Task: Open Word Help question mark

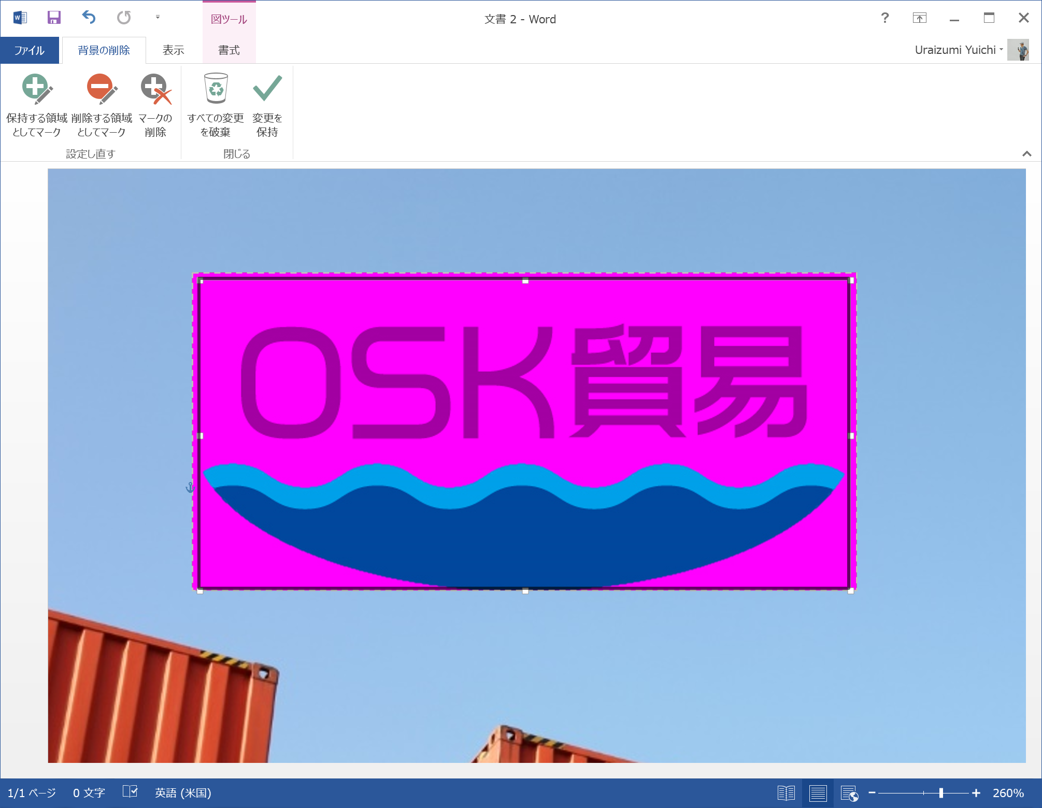Action: (x=884, y=18)
